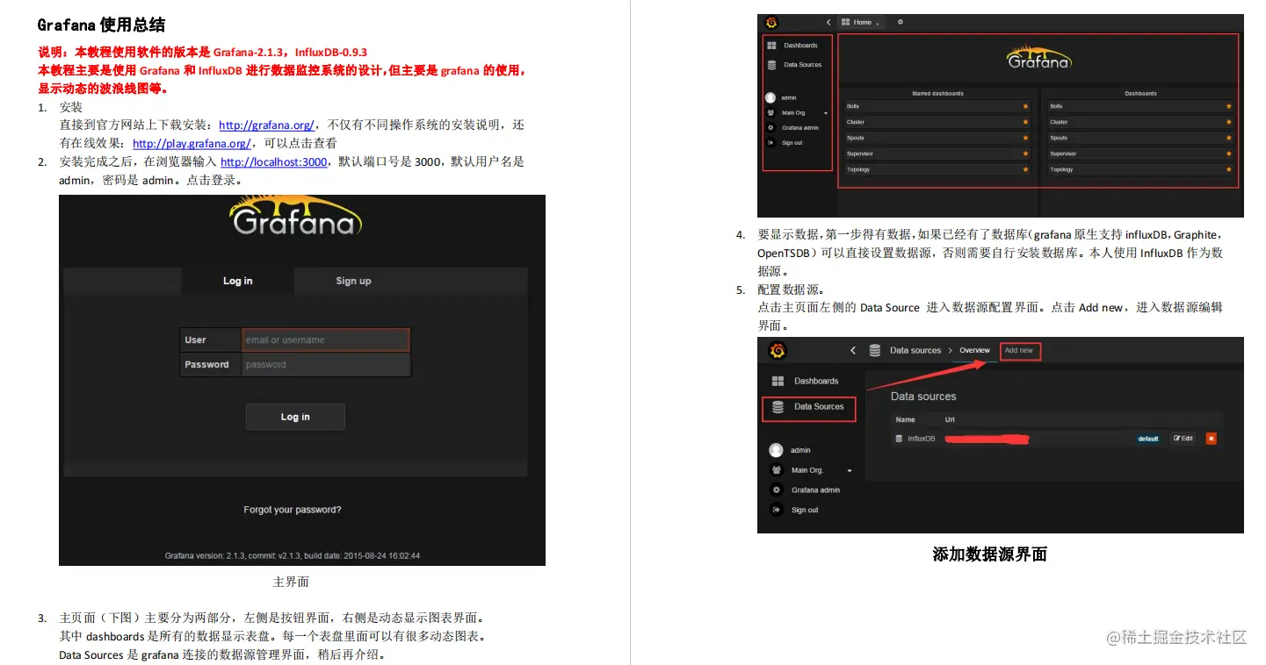Select the Dashboards icon in sidebar

771,46
